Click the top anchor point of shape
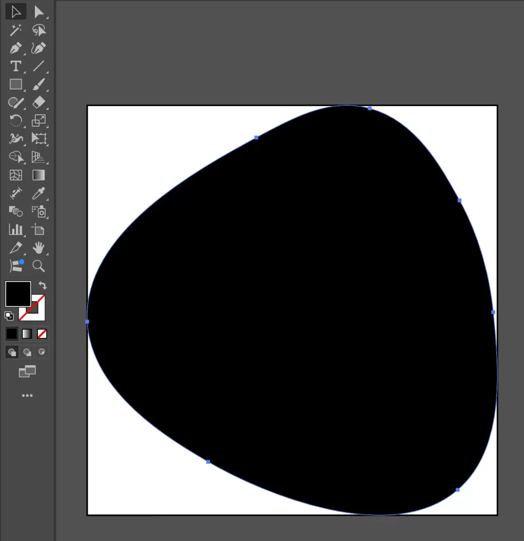Image resolution: width=524 pixels, height=541 pixels. [x=370, y=108]
